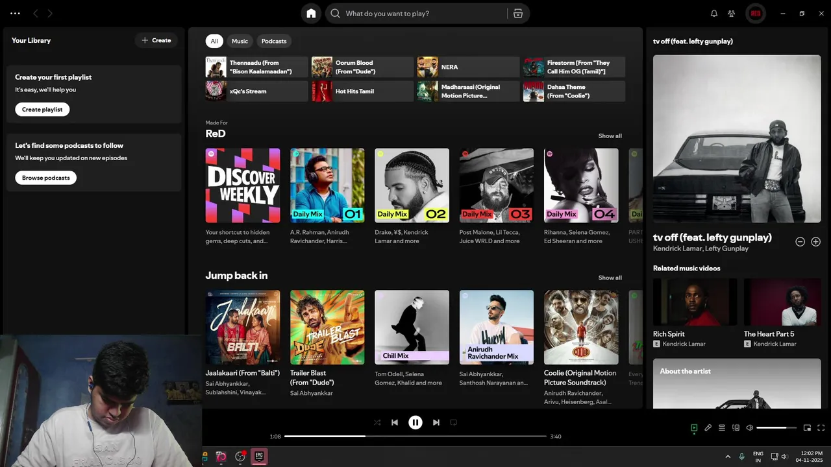
Task: Mute with the speaker icon
Action: coord(750,427)
